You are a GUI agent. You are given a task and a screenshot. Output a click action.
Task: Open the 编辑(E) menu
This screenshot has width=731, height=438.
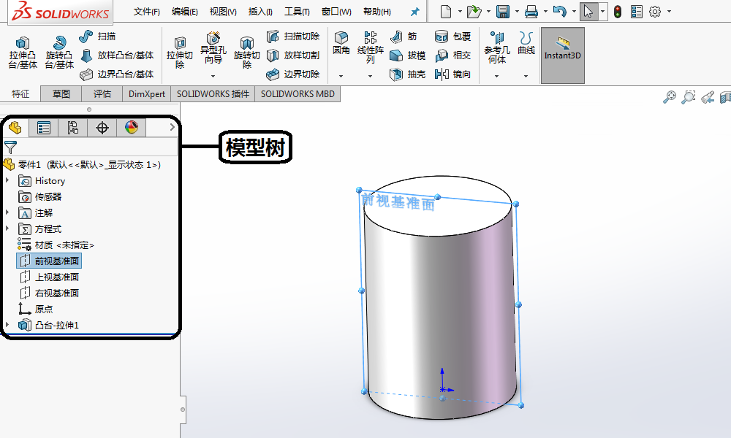185,12
